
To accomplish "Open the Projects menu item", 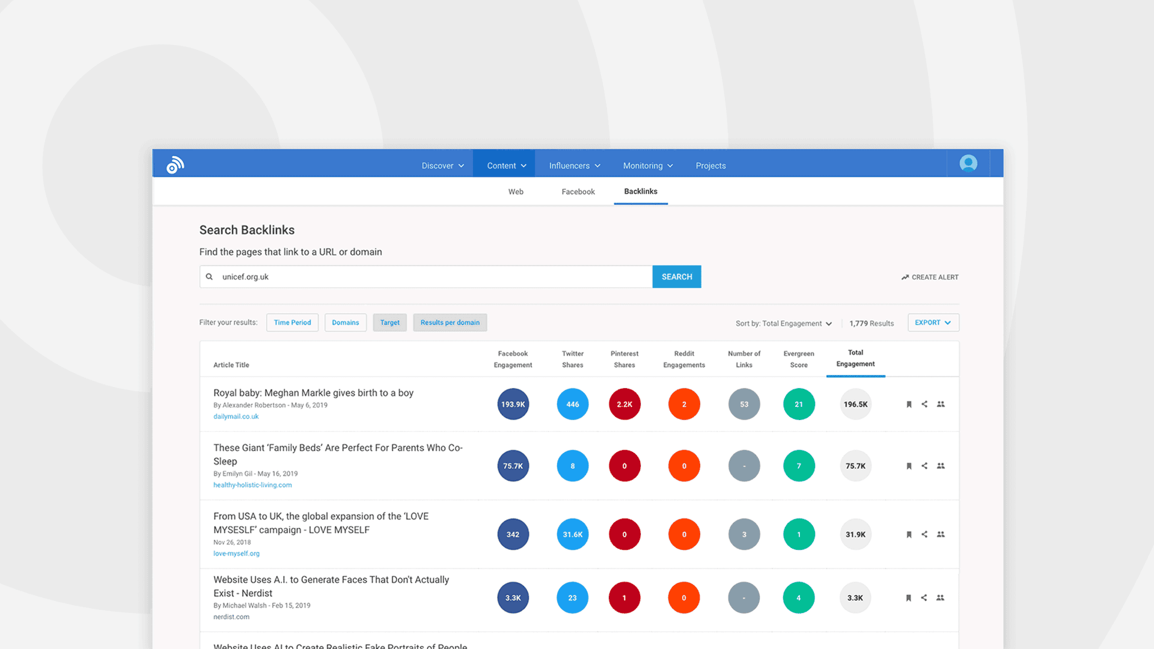I will (710, 166).
